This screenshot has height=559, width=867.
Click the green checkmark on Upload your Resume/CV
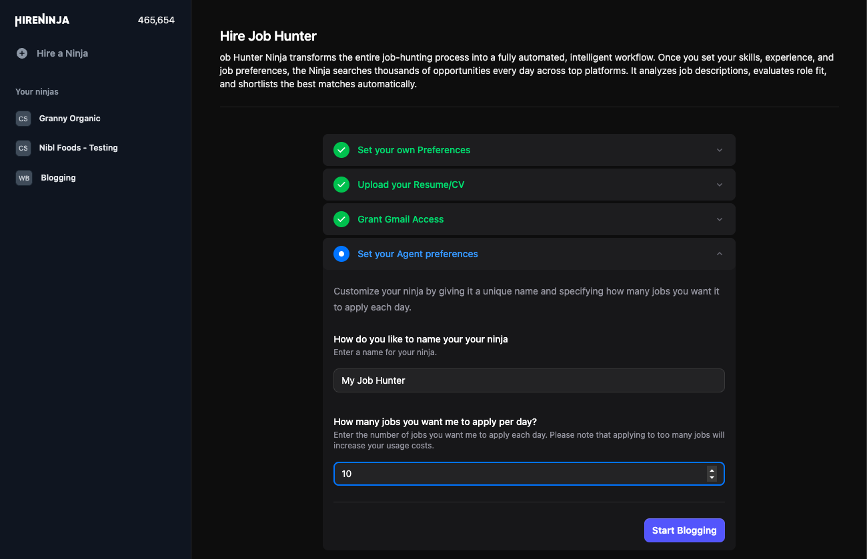[341, 185]
